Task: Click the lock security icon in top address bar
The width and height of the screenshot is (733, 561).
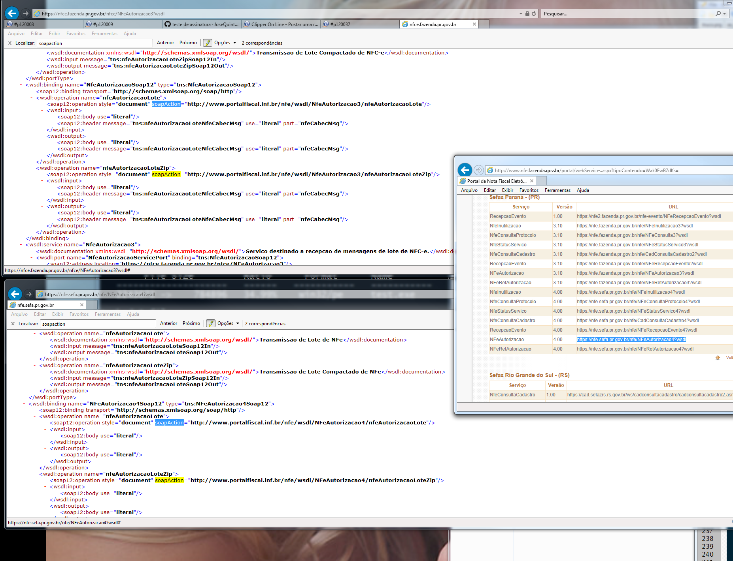Action: coord(527,13)
